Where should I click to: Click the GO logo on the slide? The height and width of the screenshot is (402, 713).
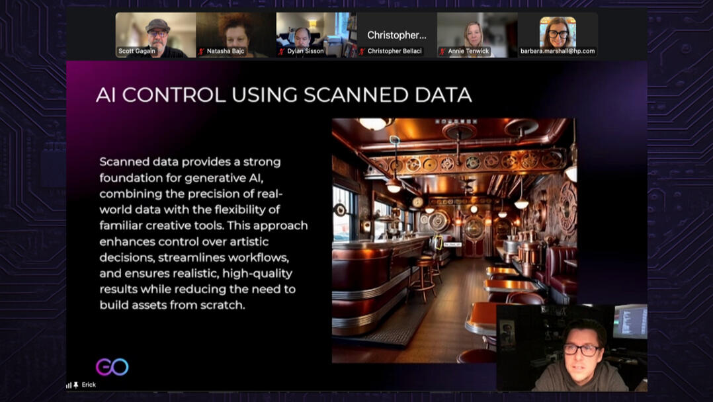click(112, 366)
